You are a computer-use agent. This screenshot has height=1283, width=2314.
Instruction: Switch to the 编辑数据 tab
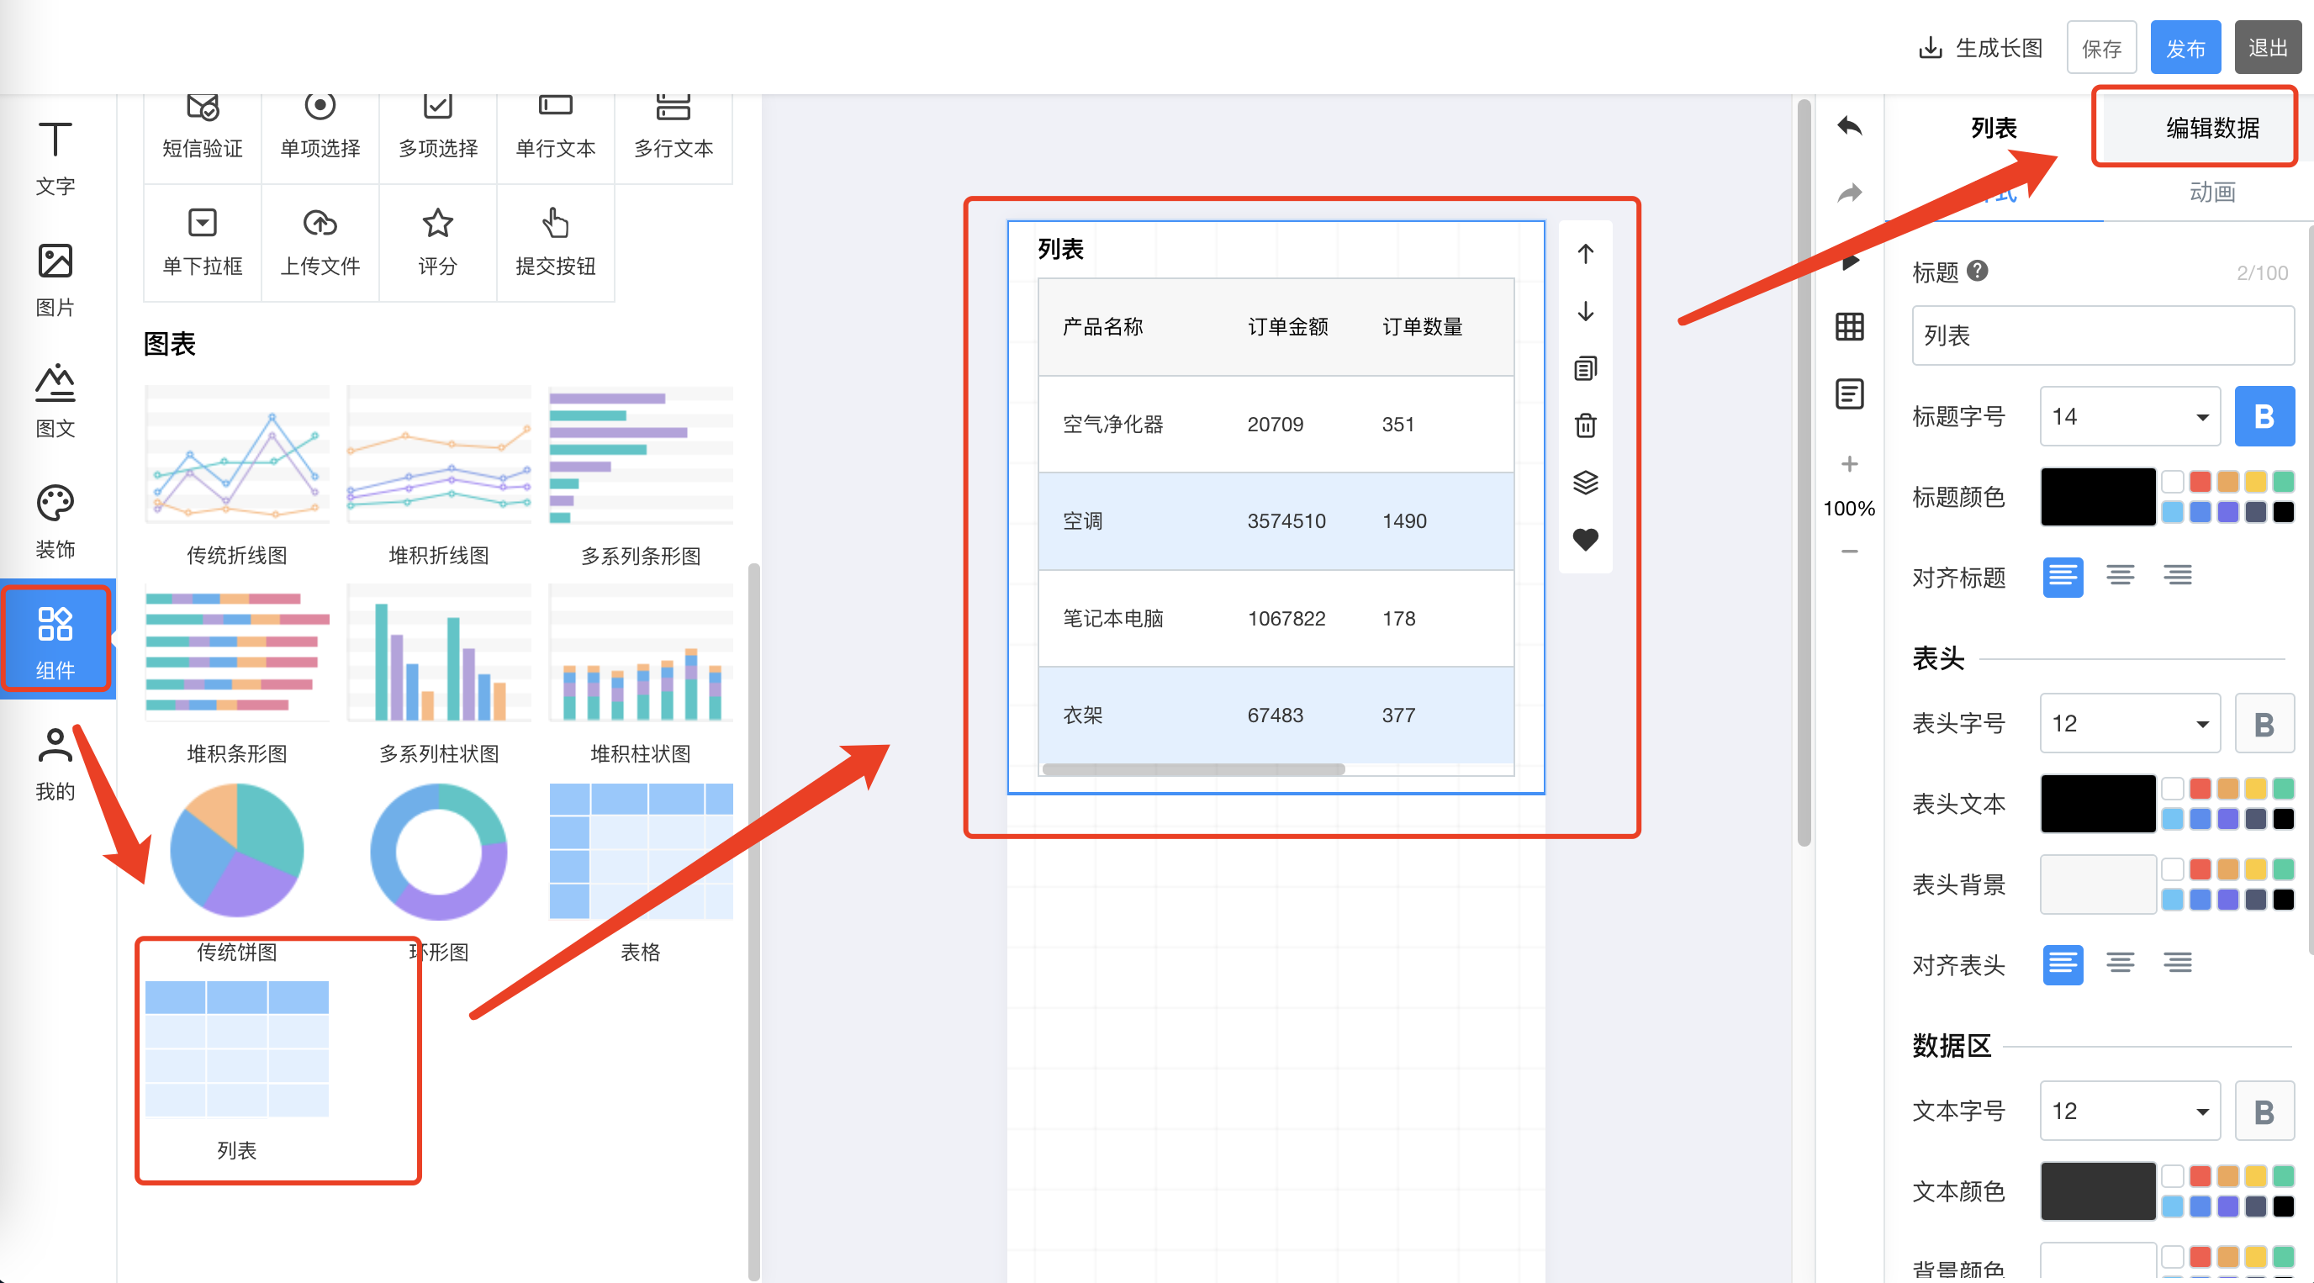(2211, 128)
